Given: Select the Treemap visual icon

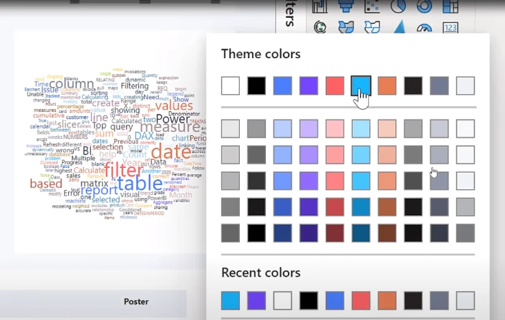Looking at the screenshot, I should 450,6.
